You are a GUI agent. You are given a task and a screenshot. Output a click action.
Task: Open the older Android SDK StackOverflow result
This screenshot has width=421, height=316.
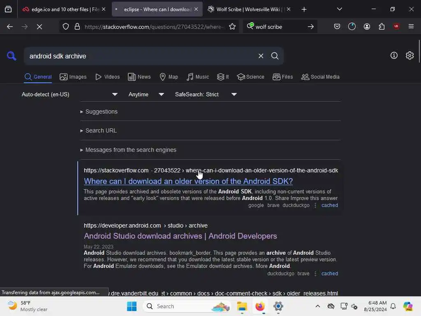(188, 181)
